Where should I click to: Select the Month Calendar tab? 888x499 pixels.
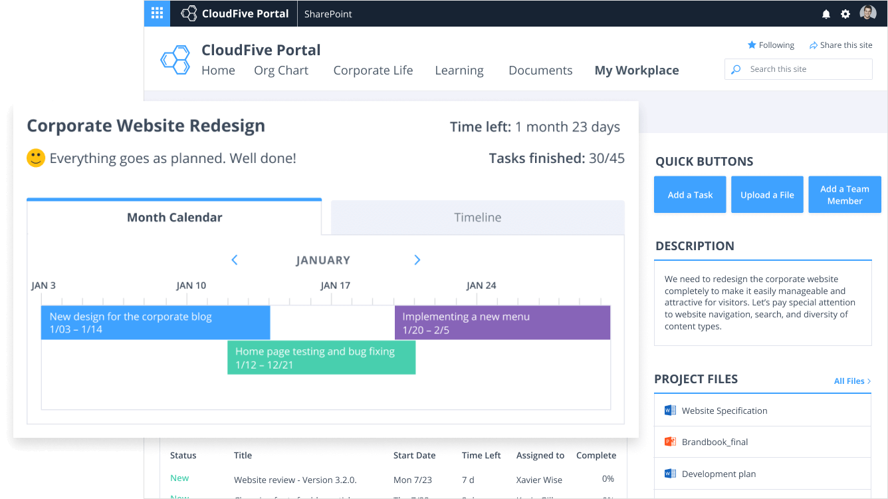(174, 218)
